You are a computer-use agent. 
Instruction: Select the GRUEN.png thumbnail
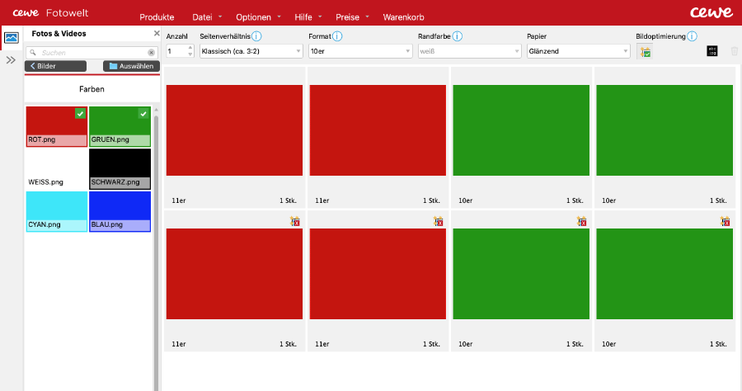coord(120,126)
